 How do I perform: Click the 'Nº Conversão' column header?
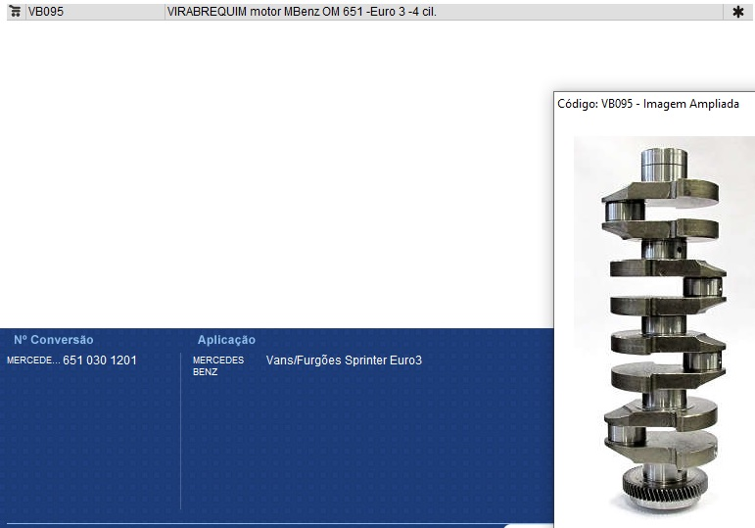coord(54,340)
